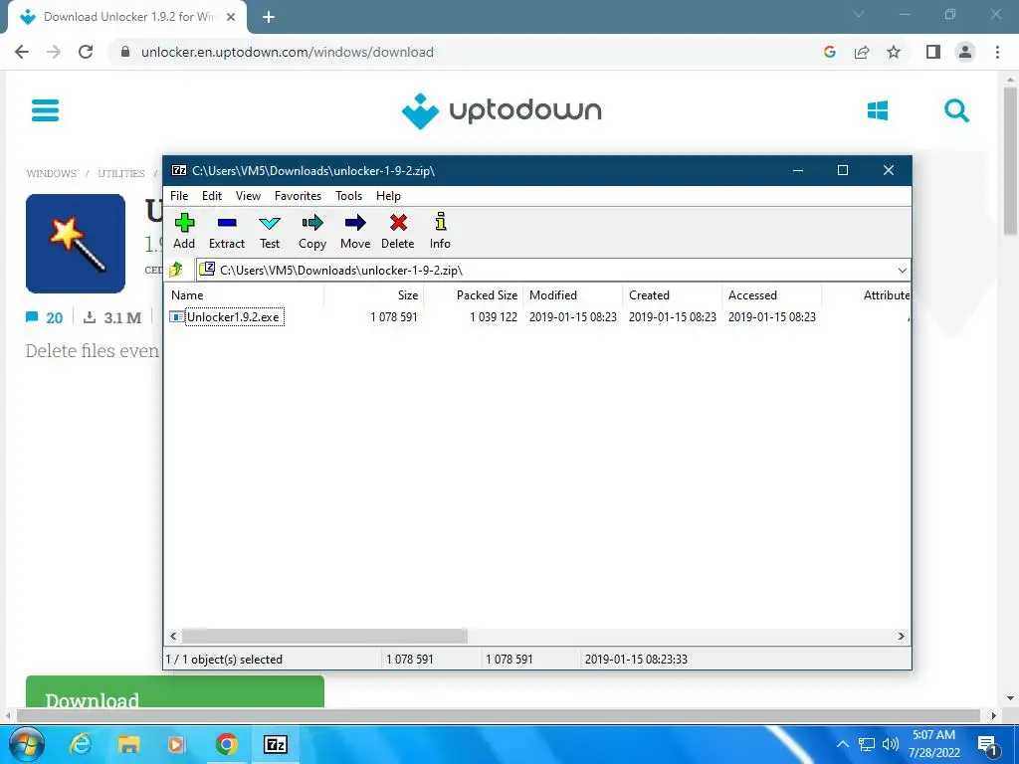Image resolution: width=1019 pixels, height=764 pixels.
Task: Click the browser page vertical scrollbar
Action: (x=1010, y=161)
